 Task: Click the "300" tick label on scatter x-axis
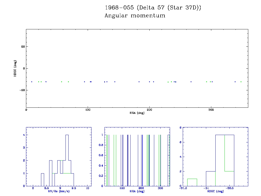pos(211,110)
